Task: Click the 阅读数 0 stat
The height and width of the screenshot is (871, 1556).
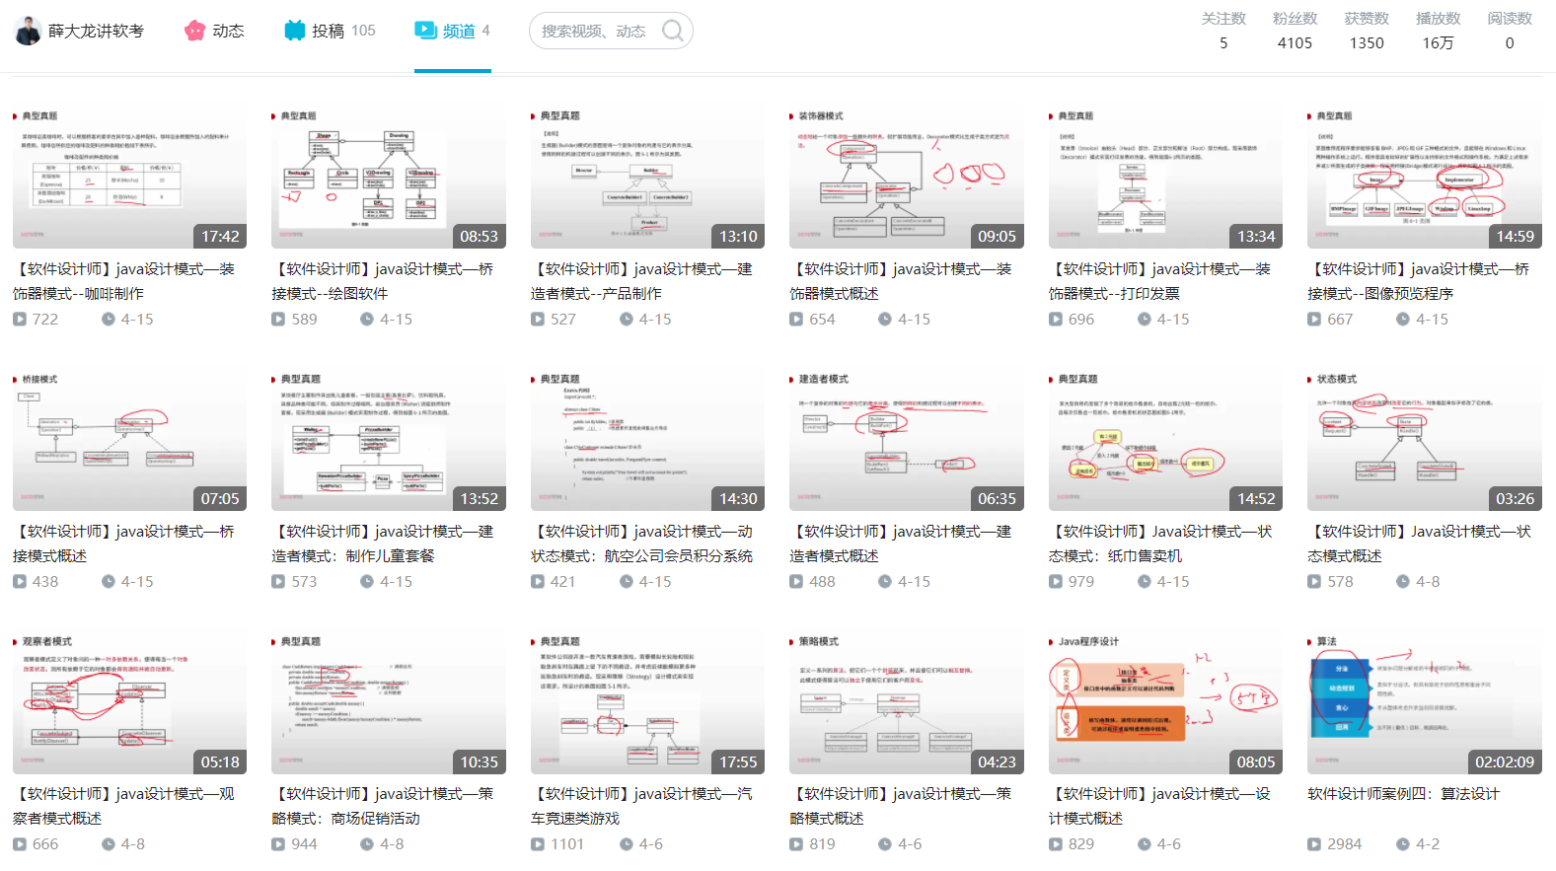Action: tap(1510, 31)
